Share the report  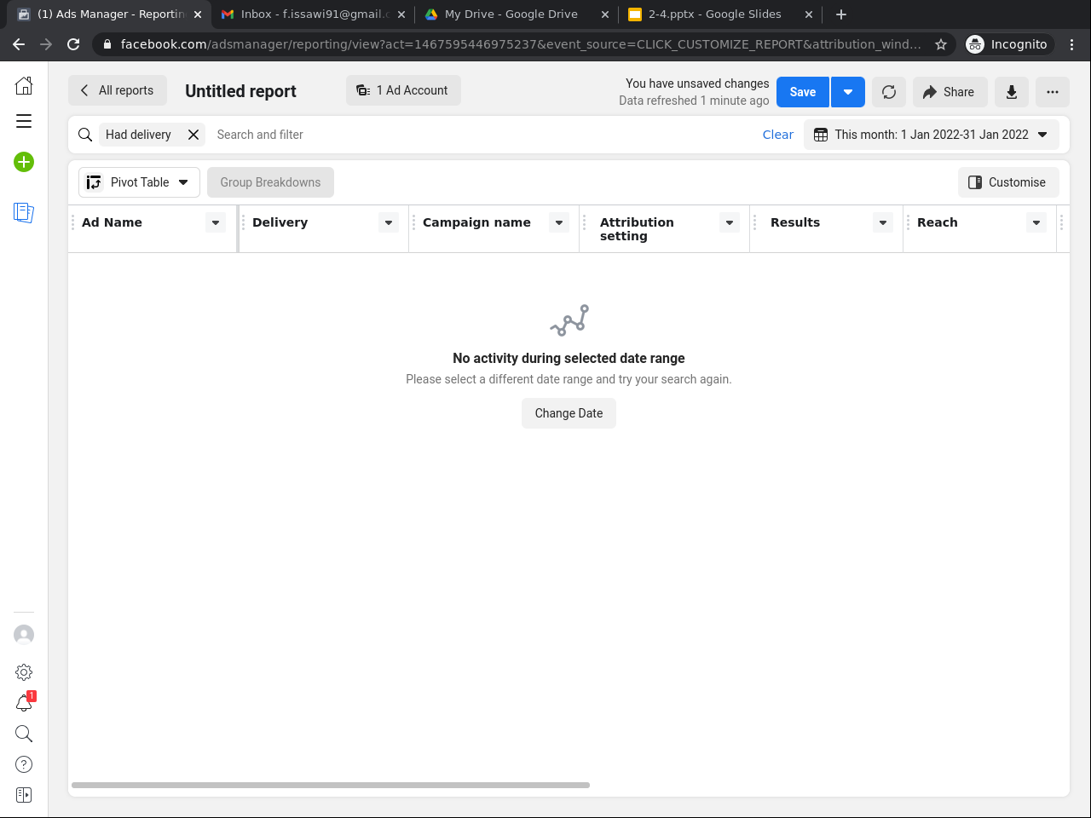[x=950, y=92]
